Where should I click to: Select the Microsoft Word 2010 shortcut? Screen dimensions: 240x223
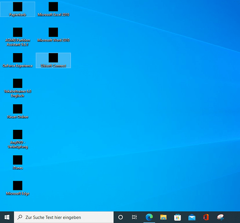coord(53,35)
